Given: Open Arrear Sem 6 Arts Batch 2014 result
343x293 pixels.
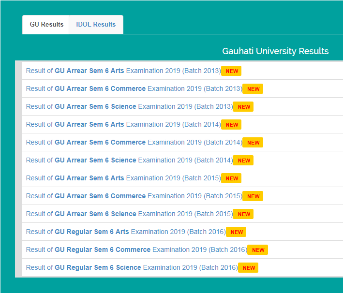Looking at the screenshot, I should (123, 124).
